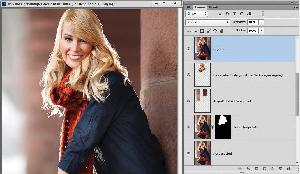Toggle visibility of Angestückelter Hintergrund layer
Viewport: 300px width, 174px height.
(x=188, y=101)
